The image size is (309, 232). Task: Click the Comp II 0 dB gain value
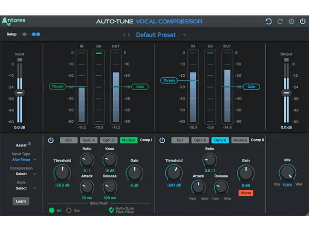coord(246,186)
